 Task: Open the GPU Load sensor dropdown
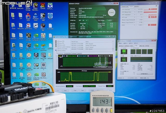[x=135, y=17]
